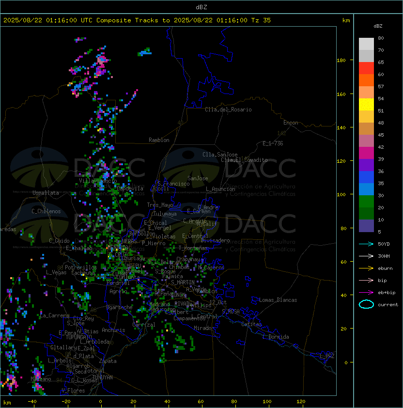
Task: Click the dBZ title at the top
Action: coord(201,7)
